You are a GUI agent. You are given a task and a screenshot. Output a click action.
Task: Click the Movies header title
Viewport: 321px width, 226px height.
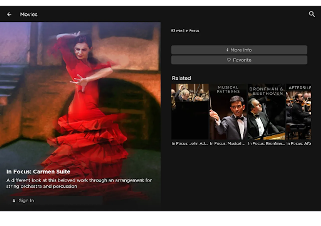tap(29, 14)
